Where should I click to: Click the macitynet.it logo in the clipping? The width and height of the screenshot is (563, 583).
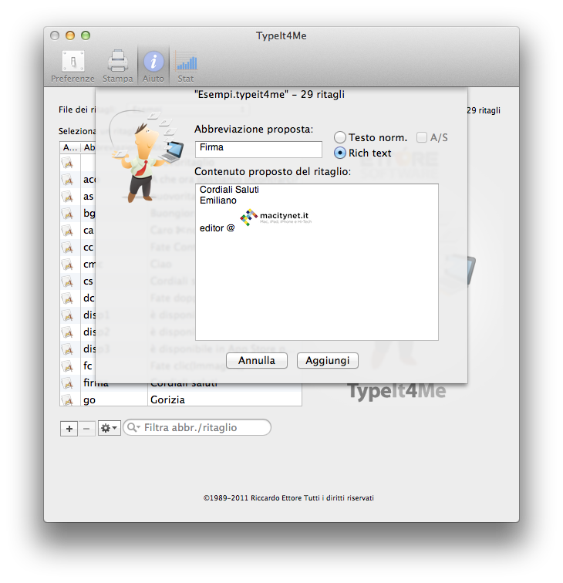click(x=275, y=217)
